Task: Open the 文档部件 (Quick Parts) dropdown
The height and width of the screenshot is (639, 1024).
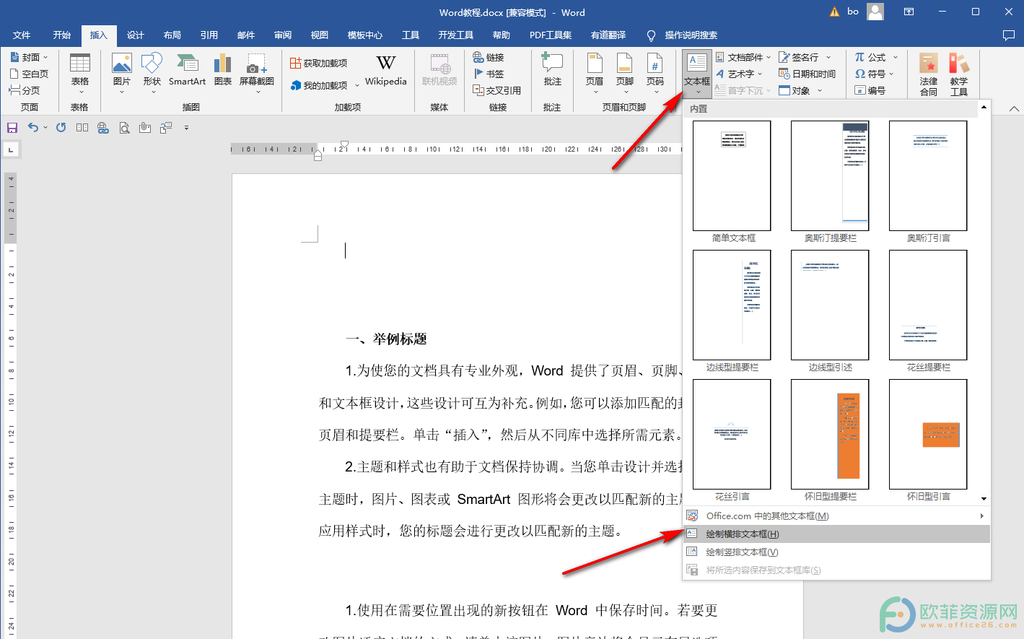Action: [743, 57]
